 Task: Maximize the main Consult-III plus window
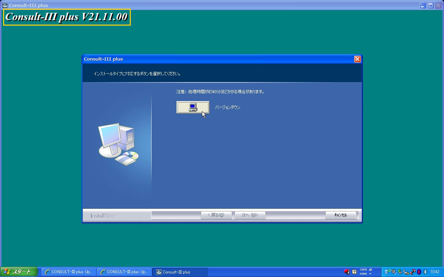pos(431,5)
